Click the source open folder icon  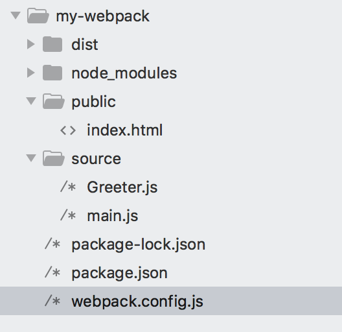pyautogui.click(x=54, y=158)
